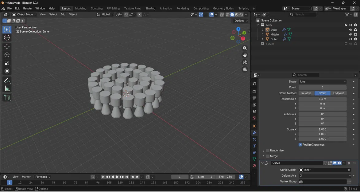Screen dimensions: 360x192
Task: Open the Render Properties camera tab
Action: pyautogui.click(x=254, y=91)
